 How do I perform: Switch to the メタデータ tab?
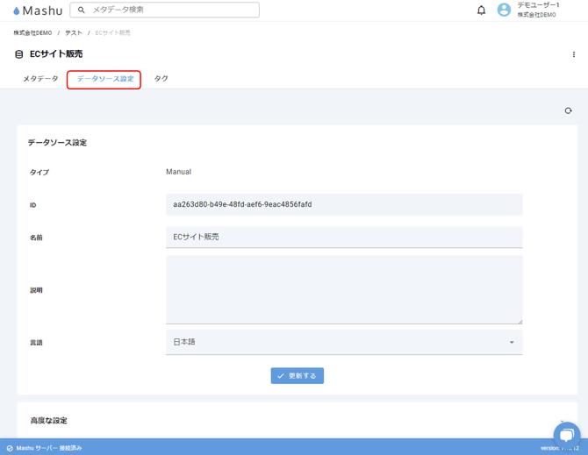40,79
